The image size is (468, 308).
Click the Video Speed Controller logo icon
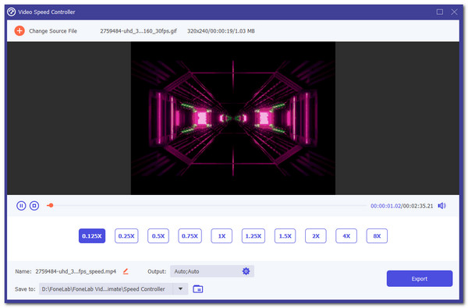click(x=12, y=12)
